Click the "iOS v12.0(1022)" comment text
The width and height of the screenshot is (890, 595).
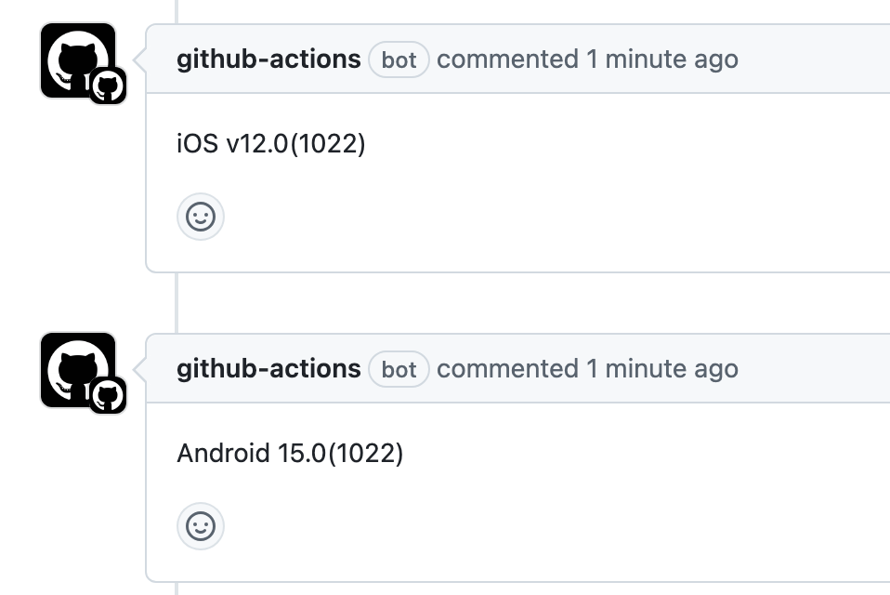pyautogui.click(x=270, y=144)
